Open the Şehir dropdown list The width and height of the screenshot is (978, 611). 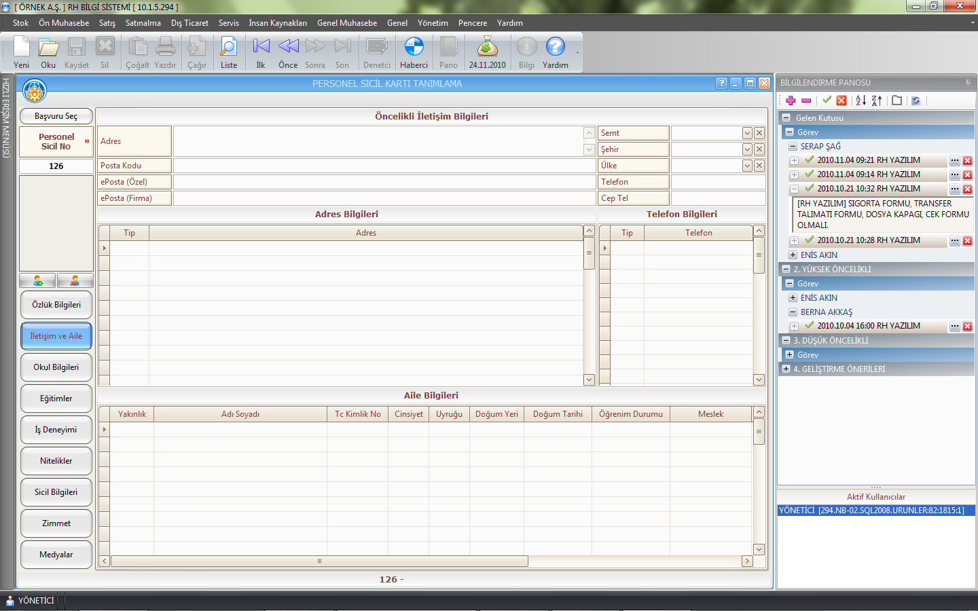pos(747,149)
